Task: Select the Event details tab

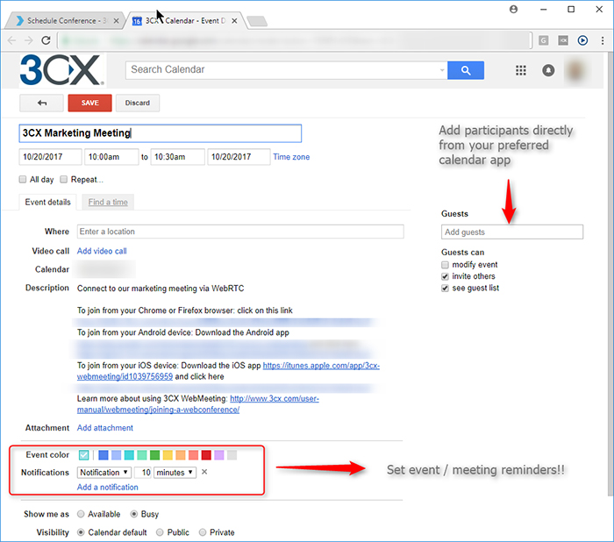Action: [x=47, y=202]
